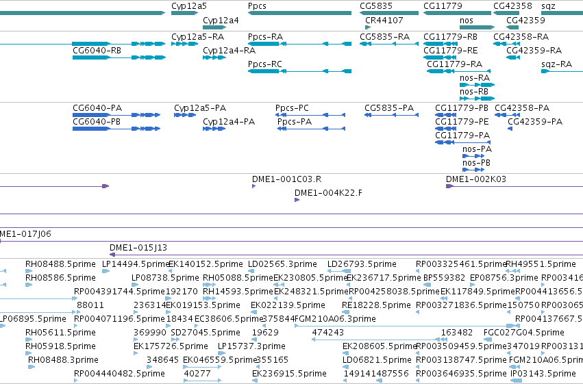Select the LP08738.5prime EST label
Image resolution: width=583 pixels, height=384 pixels.
166,278
